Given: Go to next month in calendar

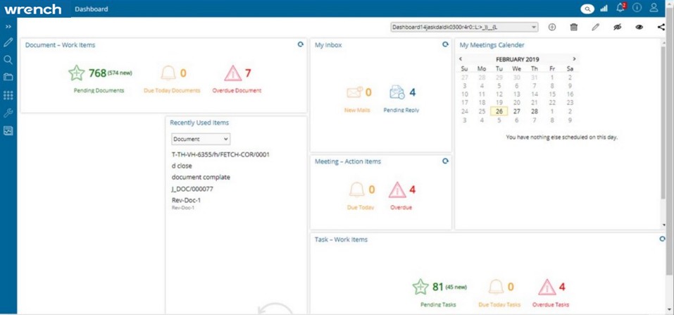Looking at the screenshot, I should [x=574, y=59].
